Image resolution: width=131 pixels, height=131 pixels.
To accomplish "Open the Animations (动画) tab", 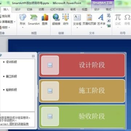I will (x=41, y=9).
